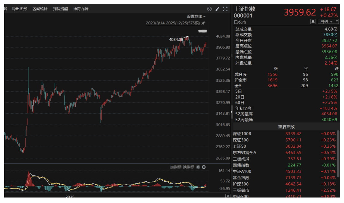
Task: Add index to watchlist via 自选 +
Action: point(326,21)
